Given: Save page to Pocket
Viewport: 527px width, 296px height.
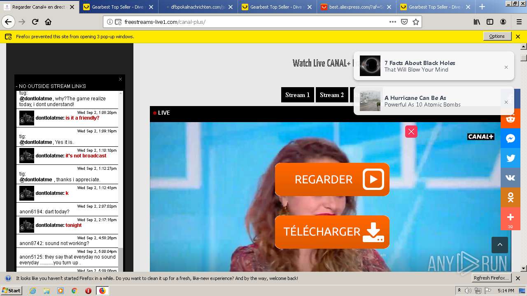Looking at the screenshot, I should click(x=404, y=22).
